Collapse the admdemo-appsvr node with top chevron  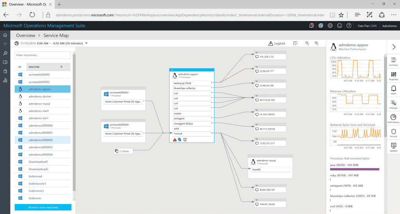(172, 70)
